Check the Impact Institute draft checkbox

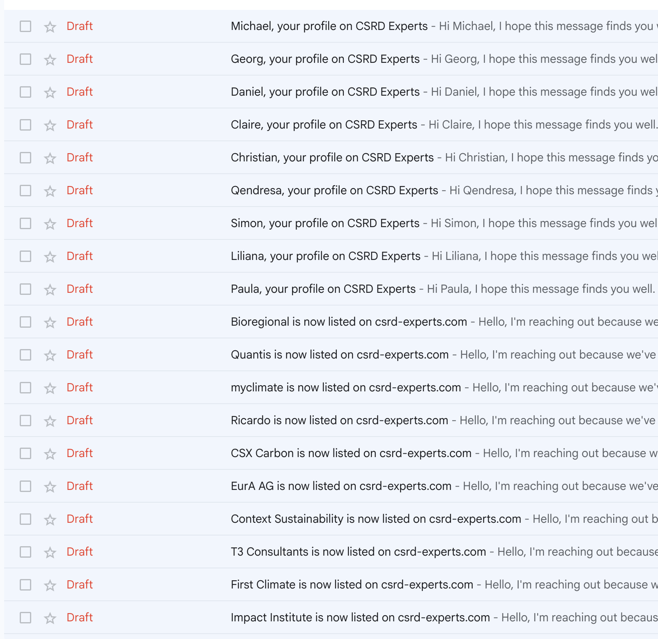point(25,618)
